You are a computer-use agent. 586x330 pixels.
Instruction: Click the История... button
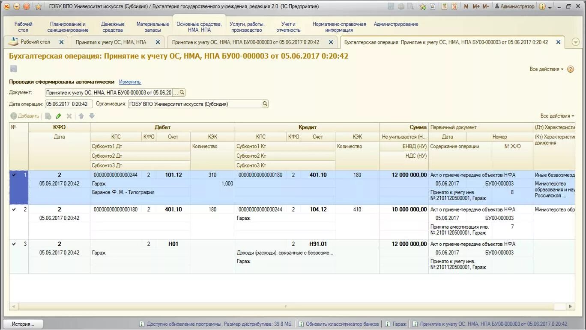click(x=23, y=324)
